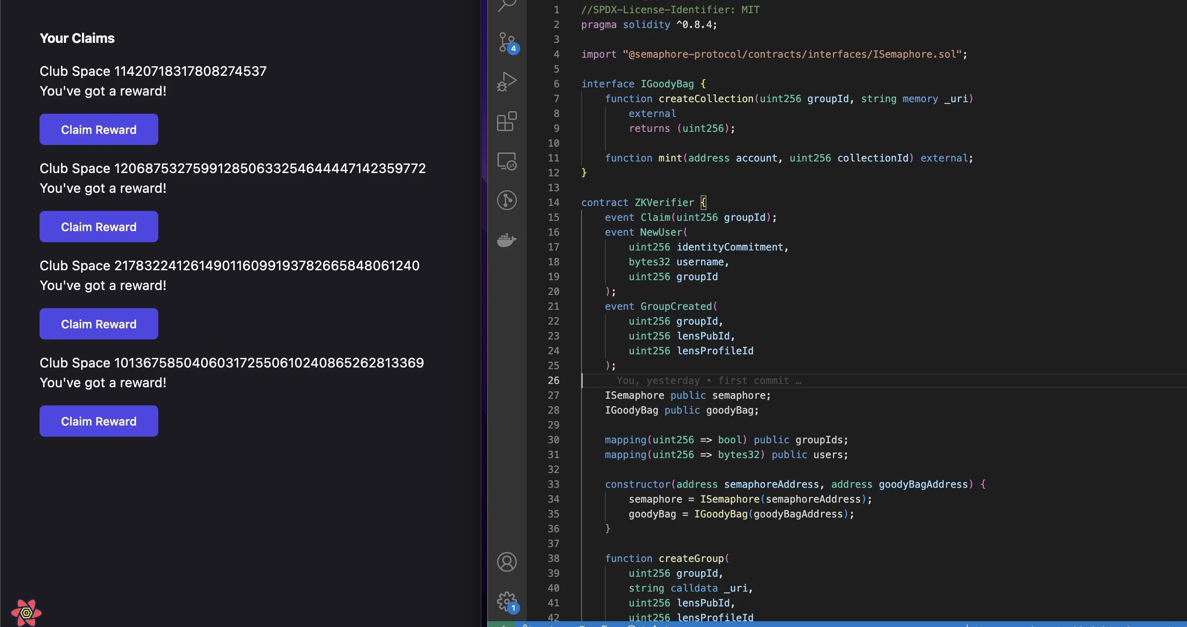Open the Remote Explorer view
Screen dimensions: 1187x627
tap(507, 161)
